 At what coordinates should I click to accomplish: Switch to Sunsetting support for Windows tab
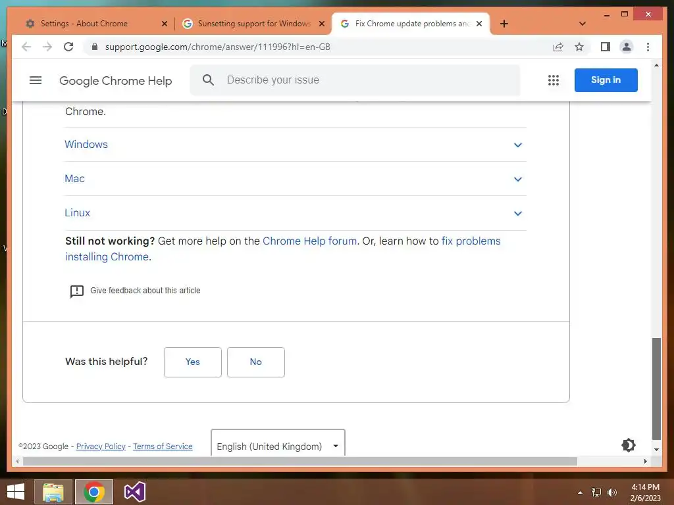(253, 24)
